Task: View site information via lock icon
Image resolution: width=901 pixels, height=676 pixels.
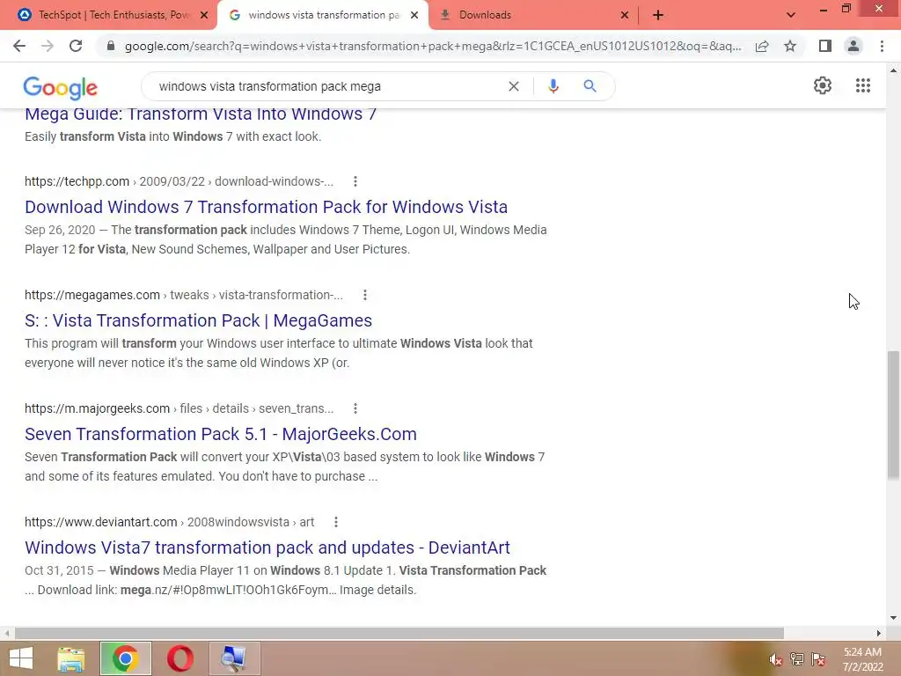Action: (111, 46)
